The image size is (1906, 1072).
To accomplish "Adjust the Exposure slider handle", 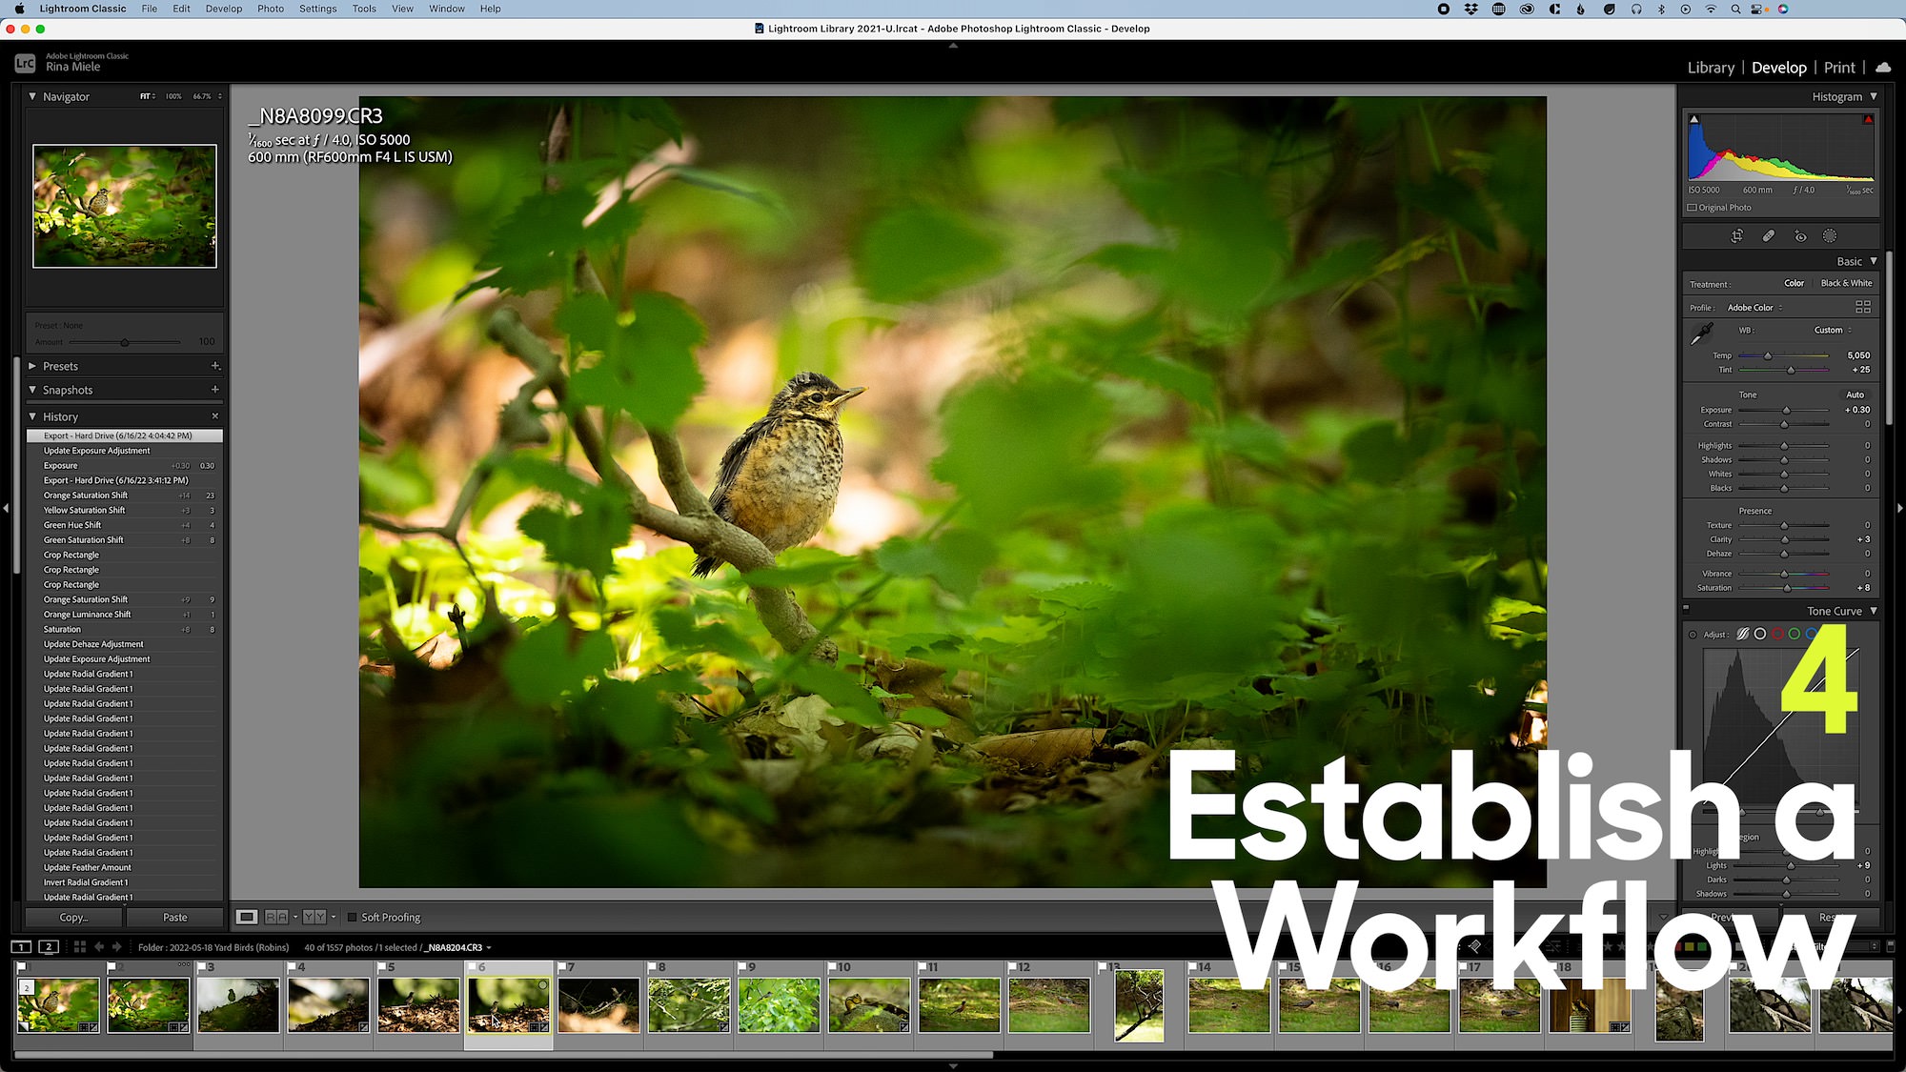I will pyautogui.click(x=1786, y=411).
